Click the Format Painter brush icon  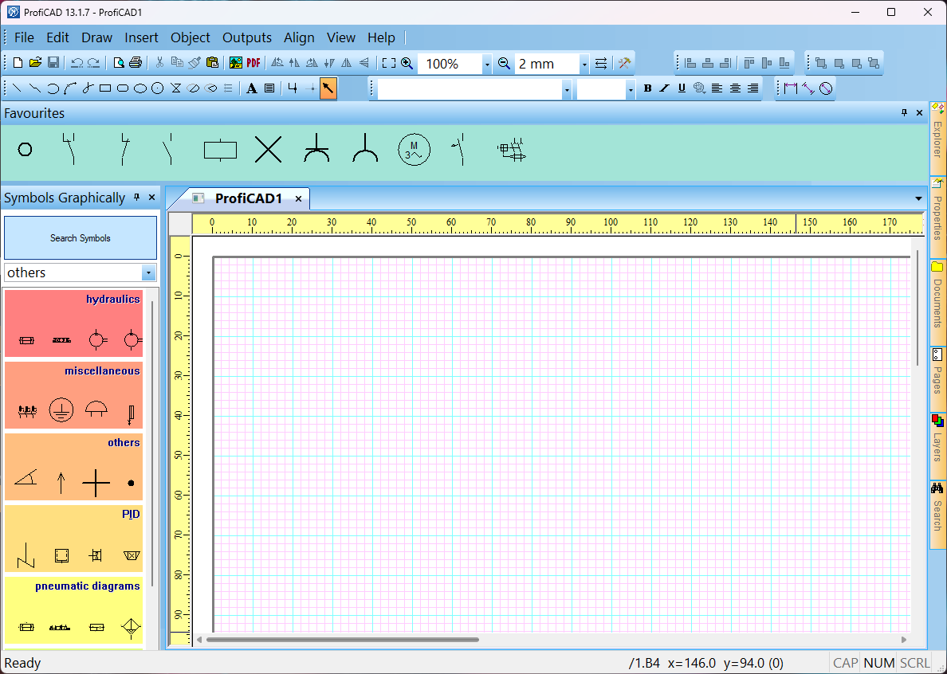(194, 63)
